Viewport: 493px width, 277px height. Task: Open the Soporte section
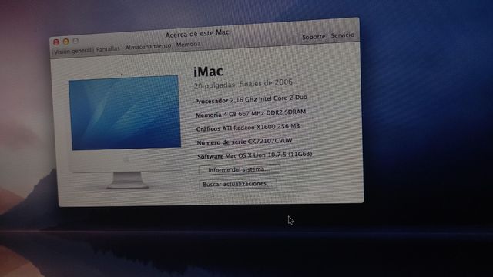314,37
